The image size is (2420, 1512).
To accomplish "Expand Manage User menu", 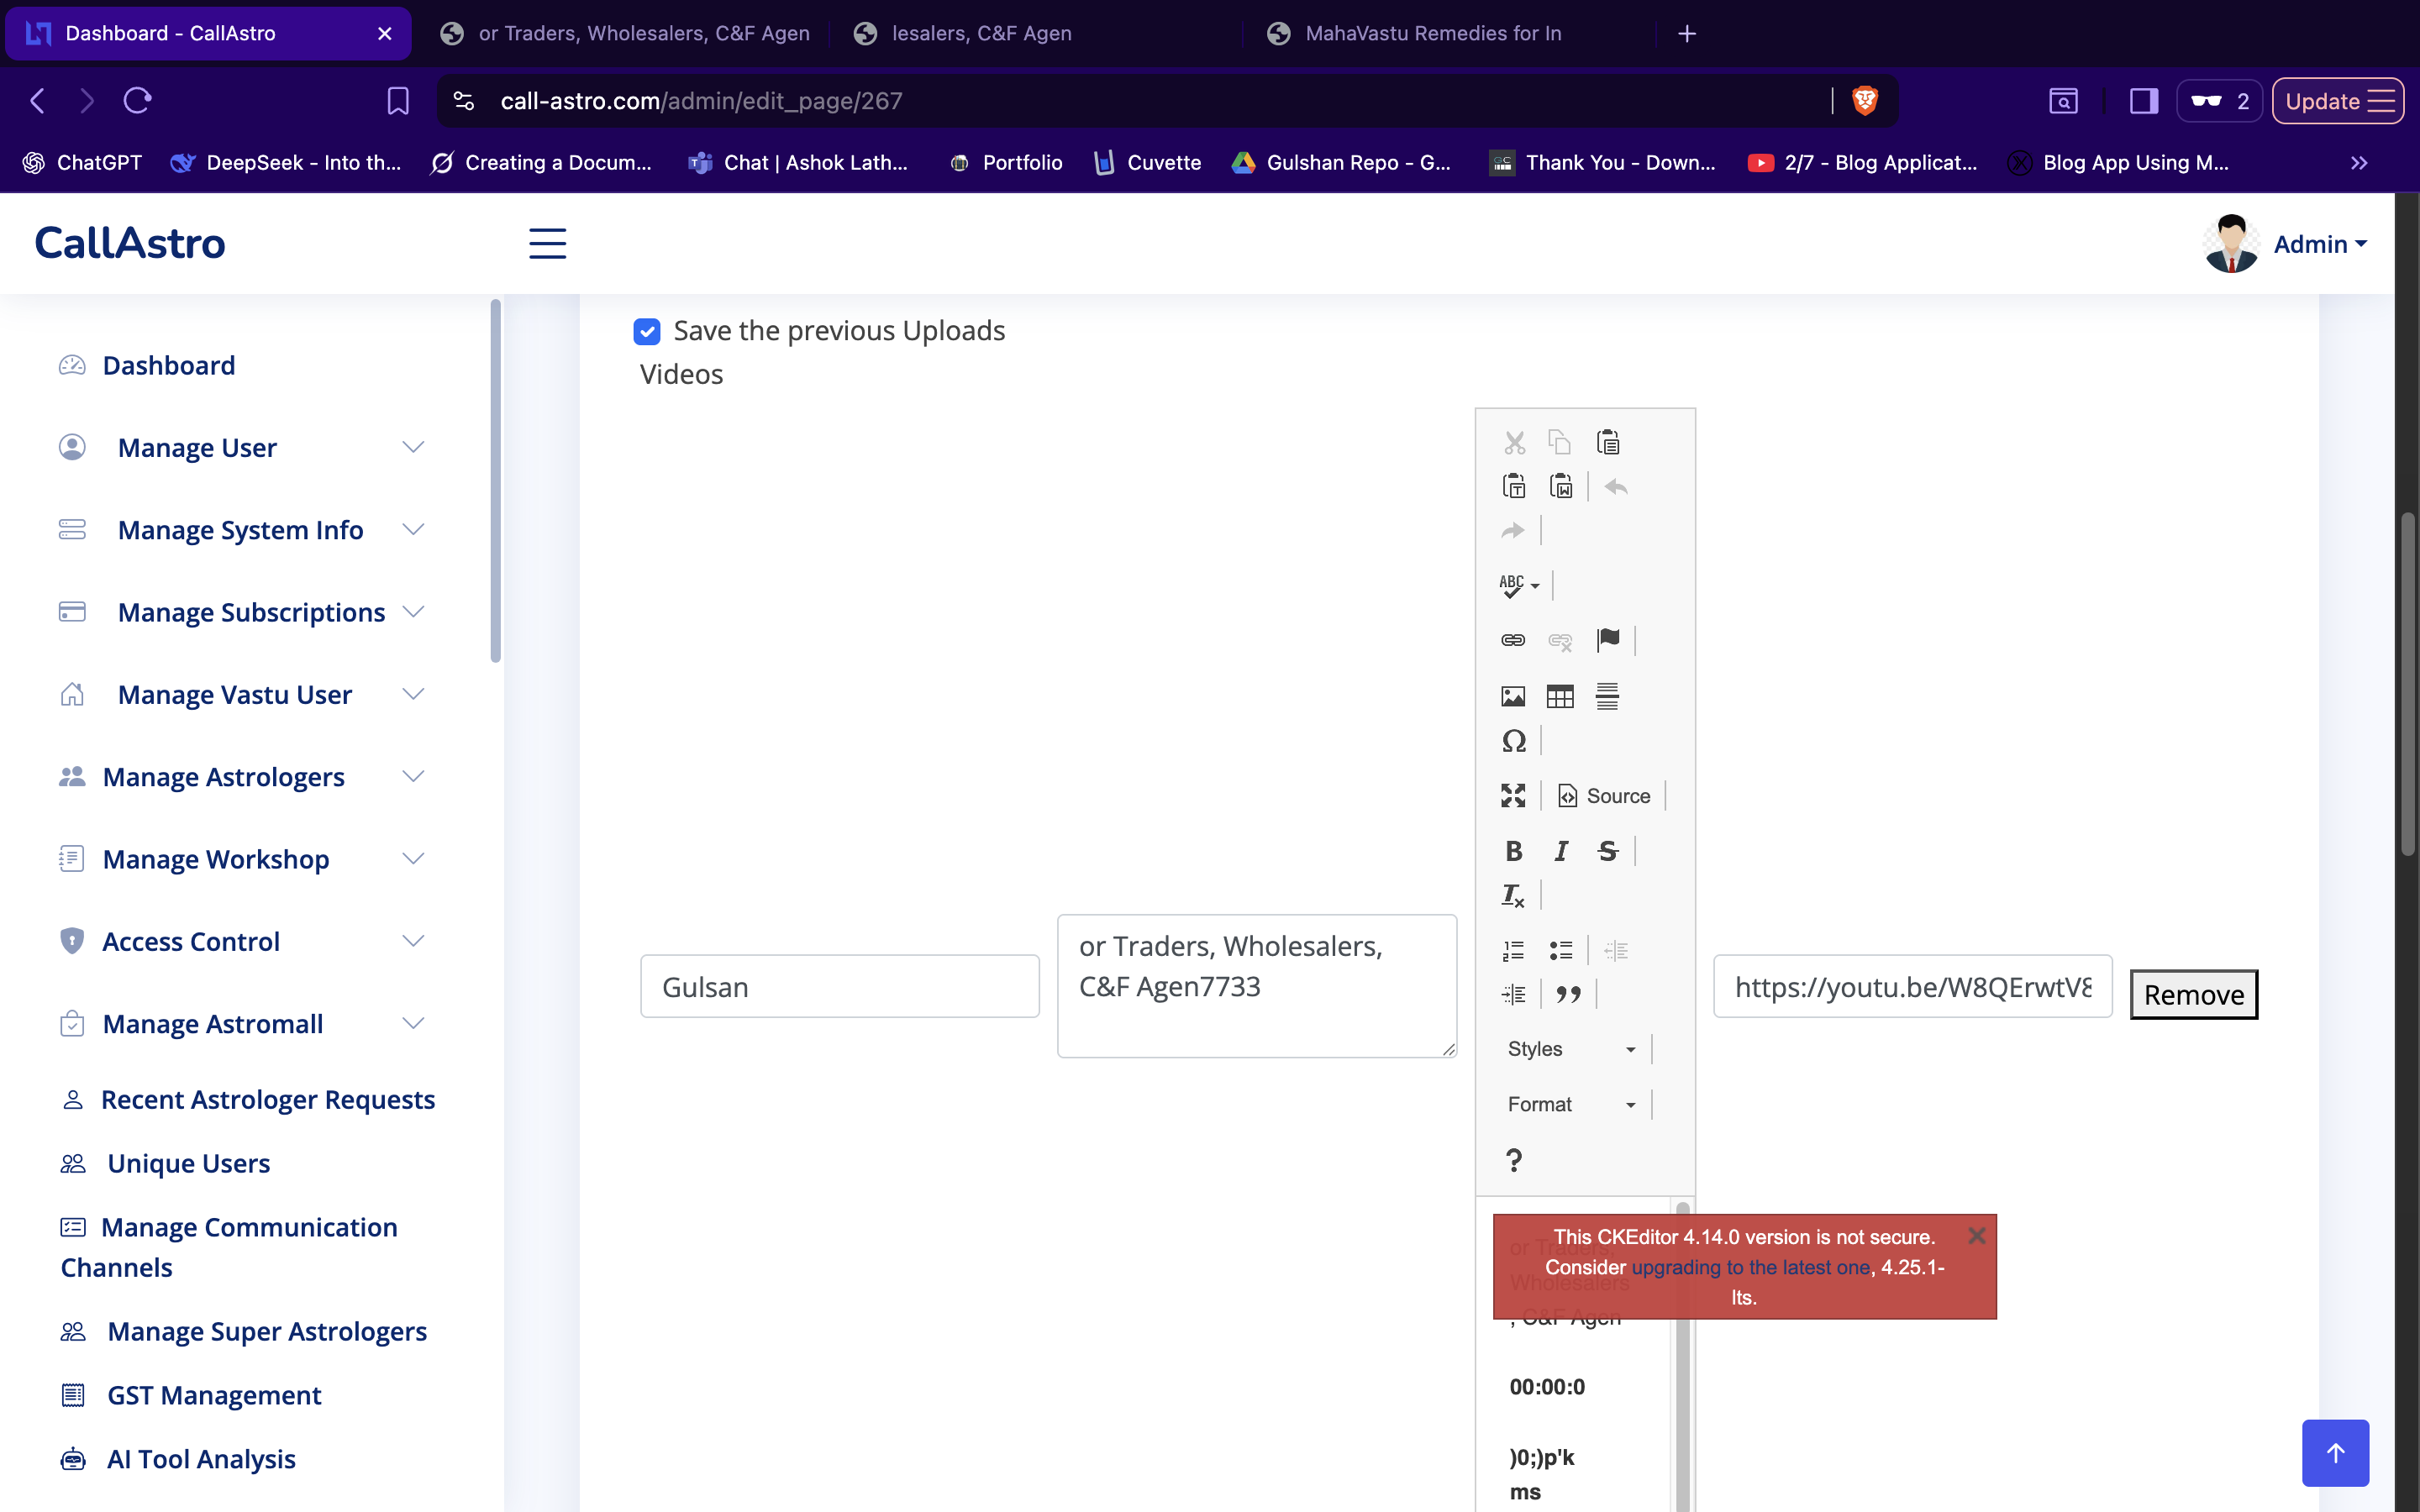I will 242,447.
